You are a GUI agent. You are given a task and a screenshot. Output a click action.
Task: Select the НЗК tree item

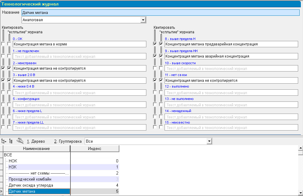tap(12, 167)
